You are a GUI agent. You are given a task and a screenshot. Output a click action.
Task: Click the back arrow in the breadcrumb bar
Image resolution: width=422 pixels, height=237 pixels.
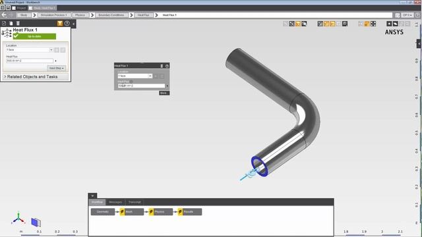(4, 14)
